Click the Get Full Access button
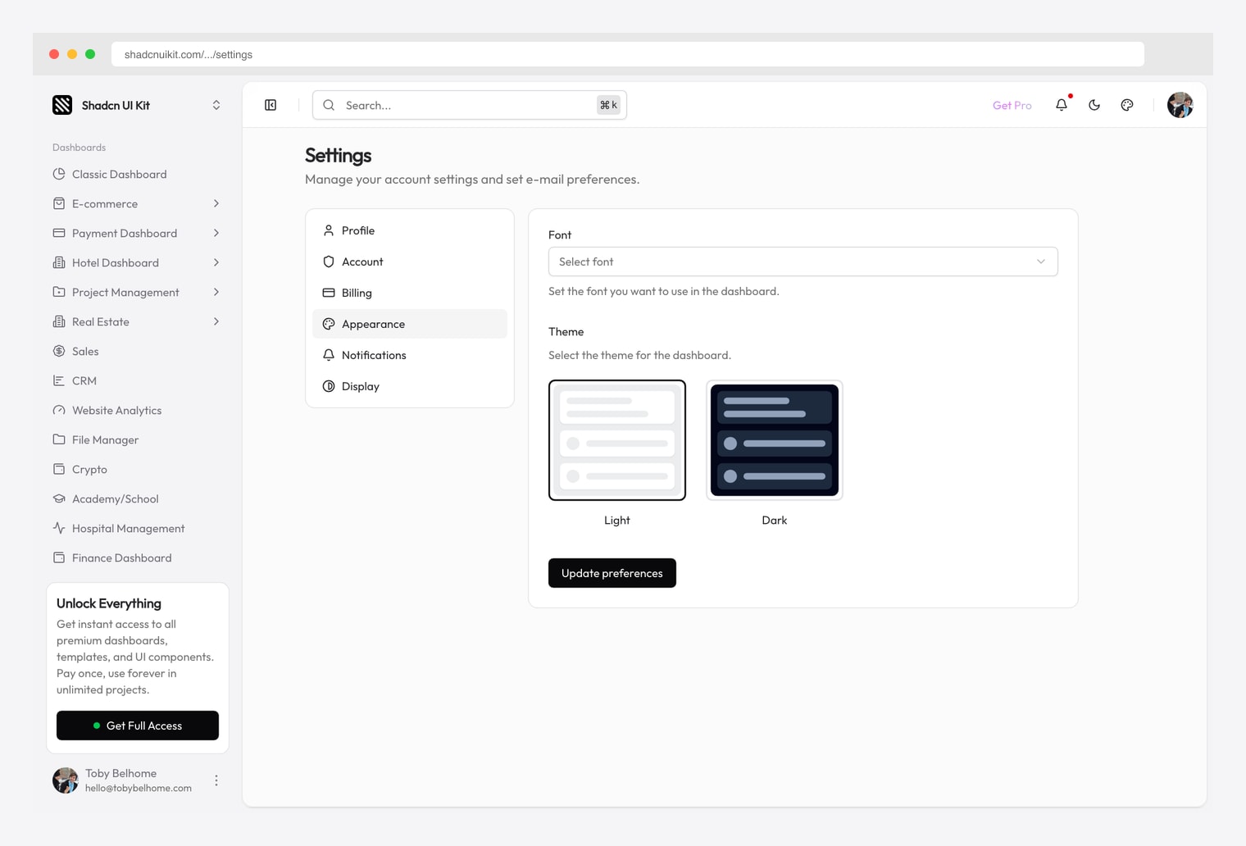This screenshot has width=1246, height=846. [138, 725]
